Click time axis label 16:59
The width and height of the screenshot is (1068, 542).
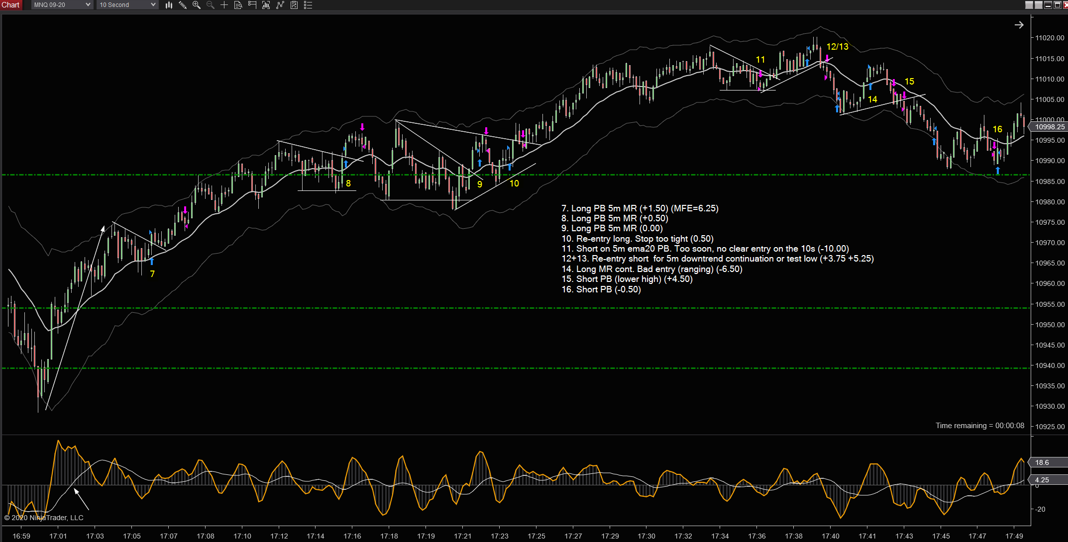(21, 536)
